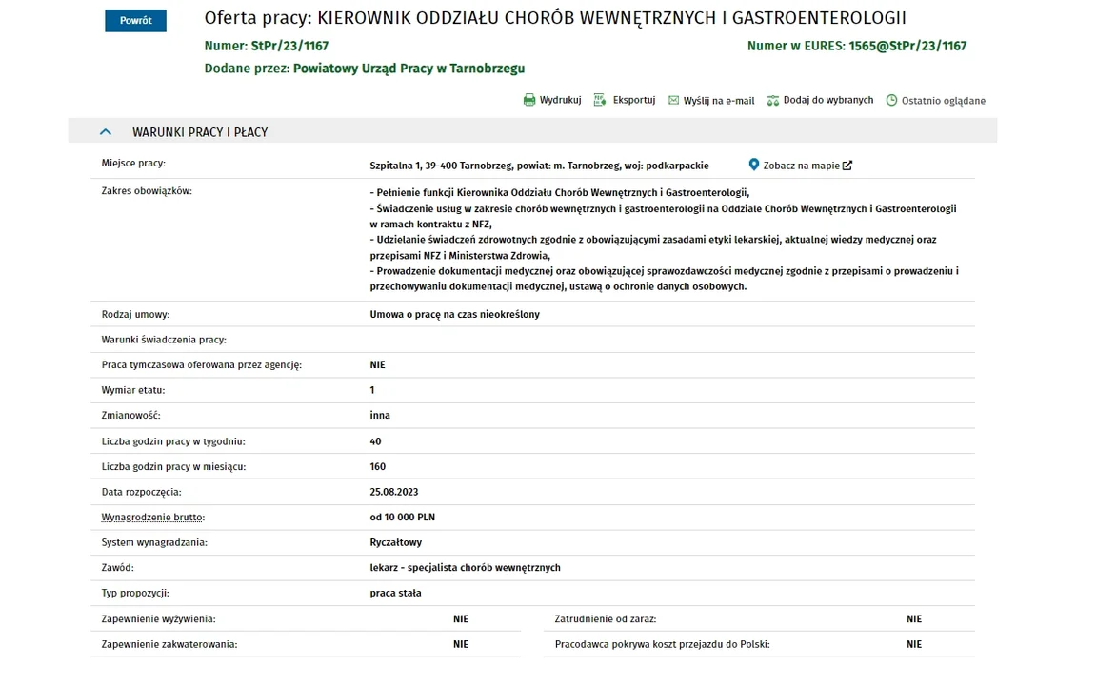Click the Zatrudnienie od zaraz label

point(606,618)
